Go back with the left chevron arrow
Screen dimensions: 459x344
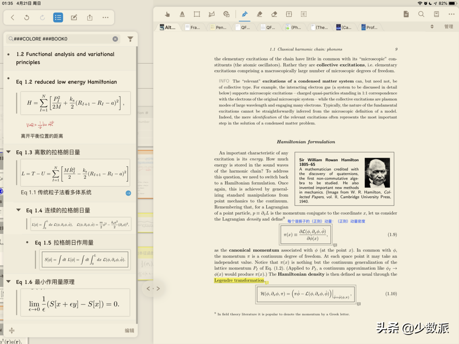12,18
